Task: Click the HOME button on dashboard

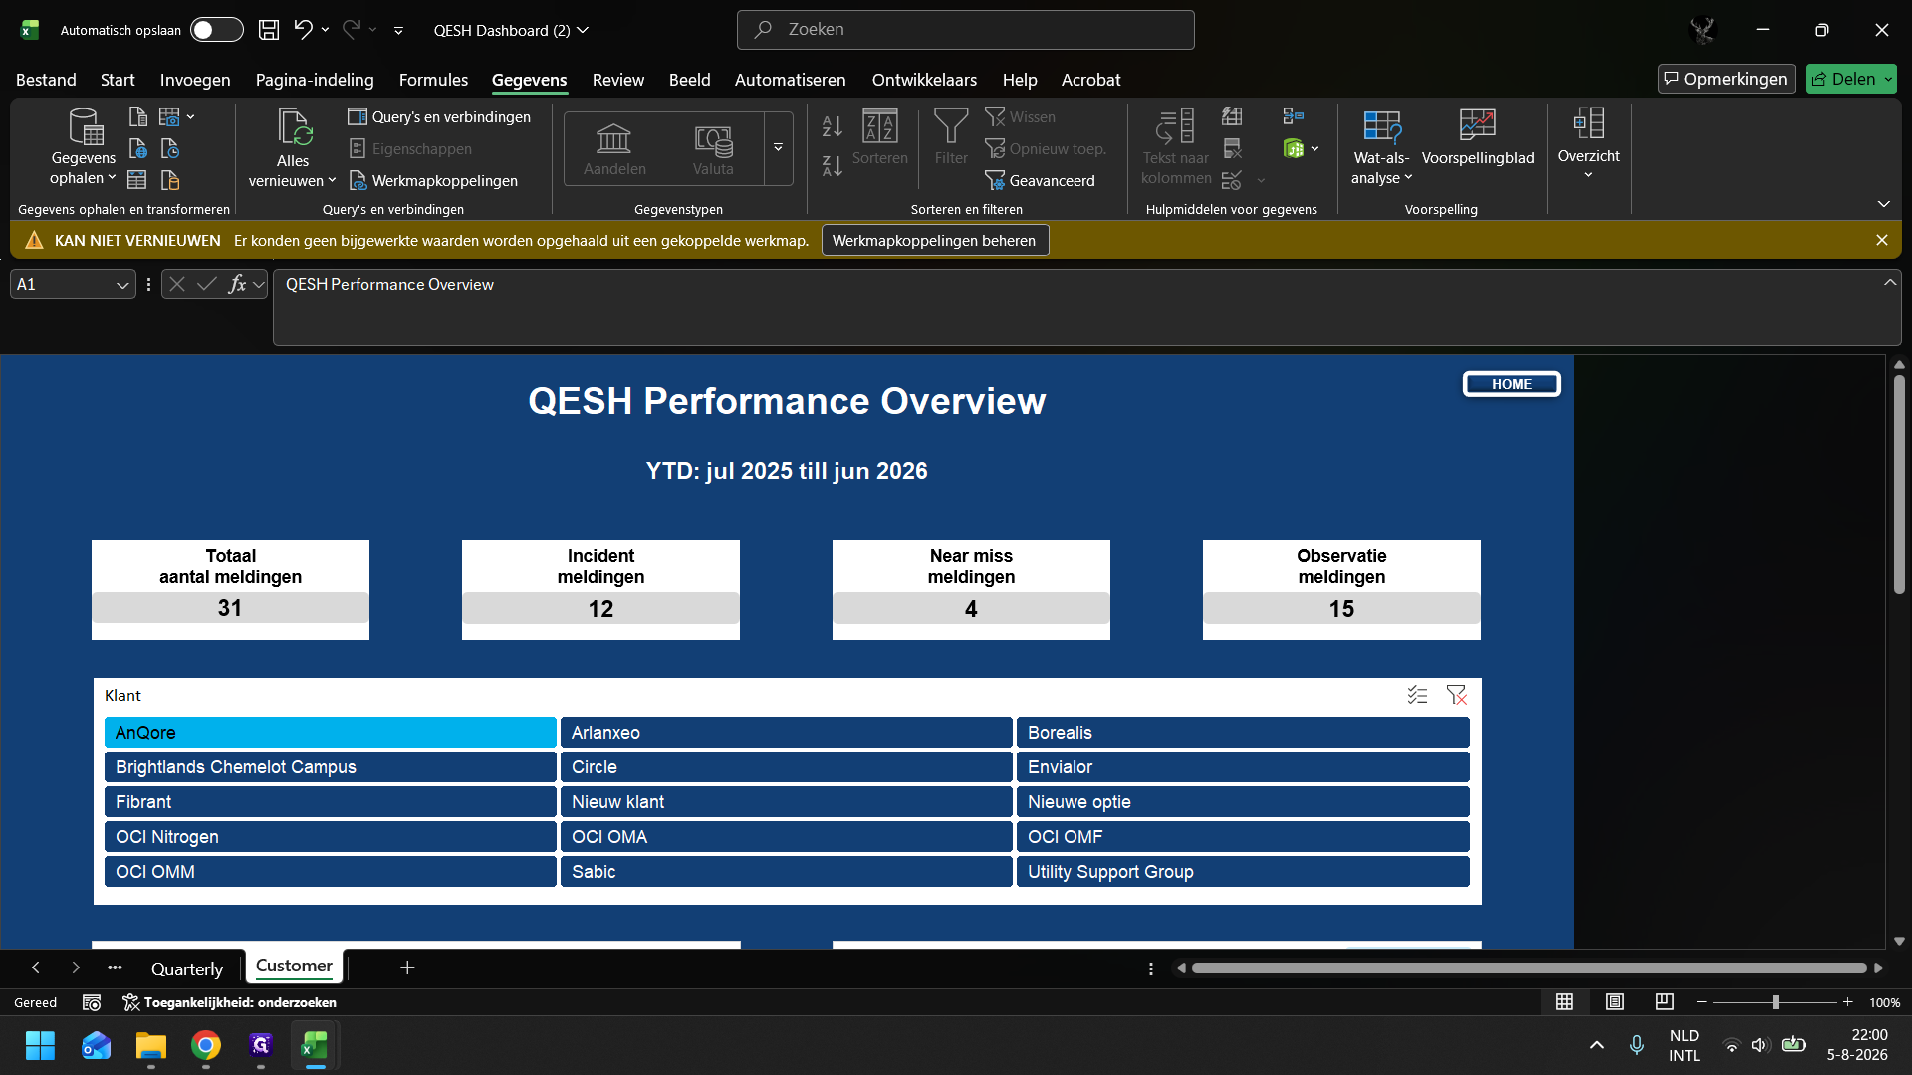Action: click(x=1511, y=384)
